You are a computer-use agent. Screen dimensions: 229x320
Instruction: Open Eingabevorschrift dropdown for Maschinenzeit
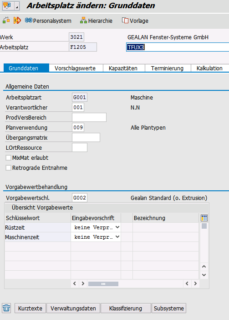117,237
